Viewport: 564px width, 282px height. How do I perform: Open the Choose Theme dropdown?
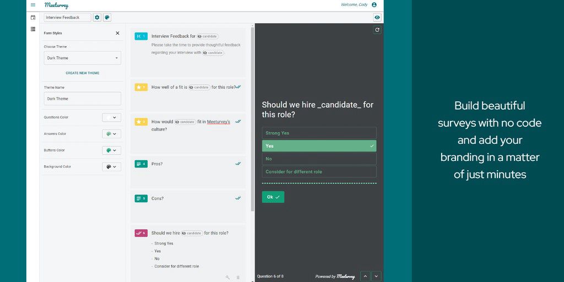(x=83, y=58)
